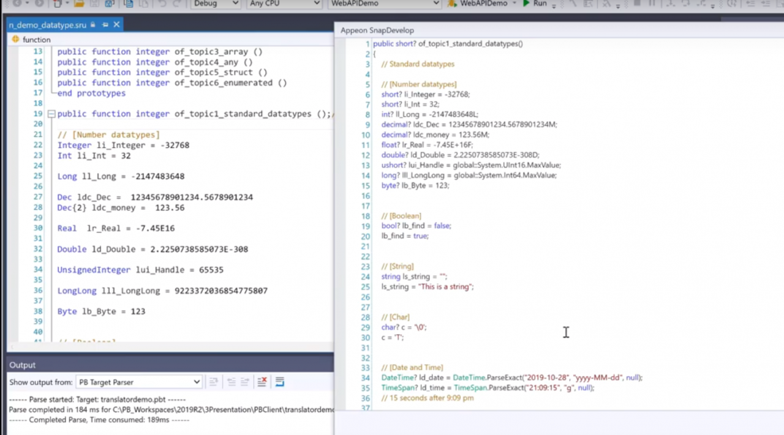Close the n_demo_datatype.sru tab
784x435 pixels.
point(116,24)
